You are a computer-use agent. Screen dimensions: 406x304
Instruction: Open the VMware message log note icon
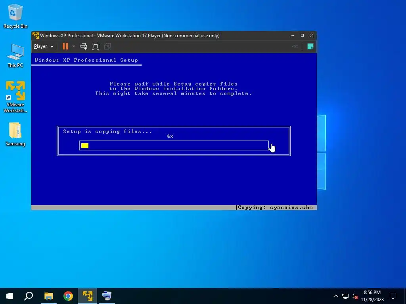tap(310, 47)
